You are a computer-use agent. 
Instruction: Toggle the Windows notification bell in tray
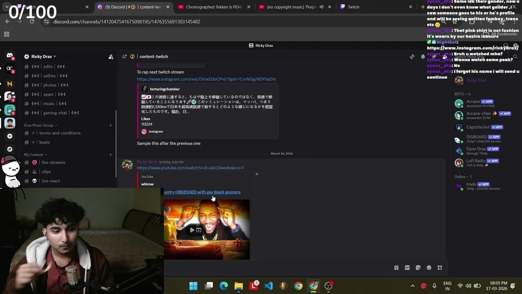[513, 285]
